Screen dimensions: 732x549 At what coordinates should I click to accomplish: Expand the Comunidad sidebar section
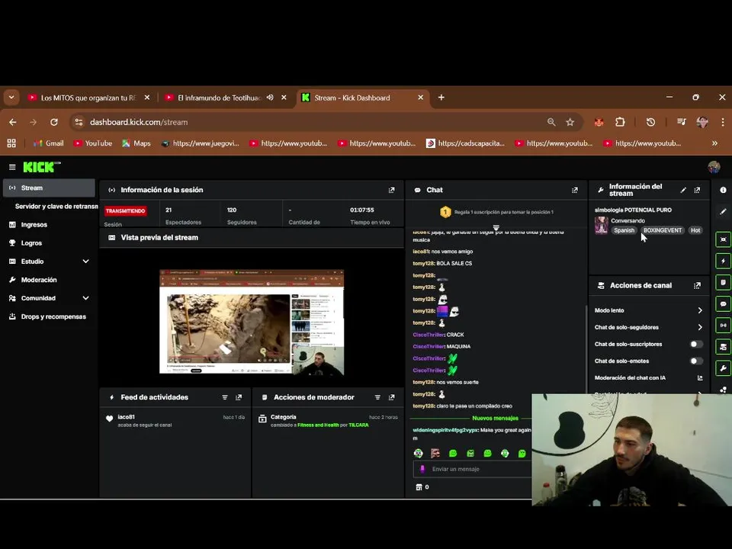click(85, 298)
